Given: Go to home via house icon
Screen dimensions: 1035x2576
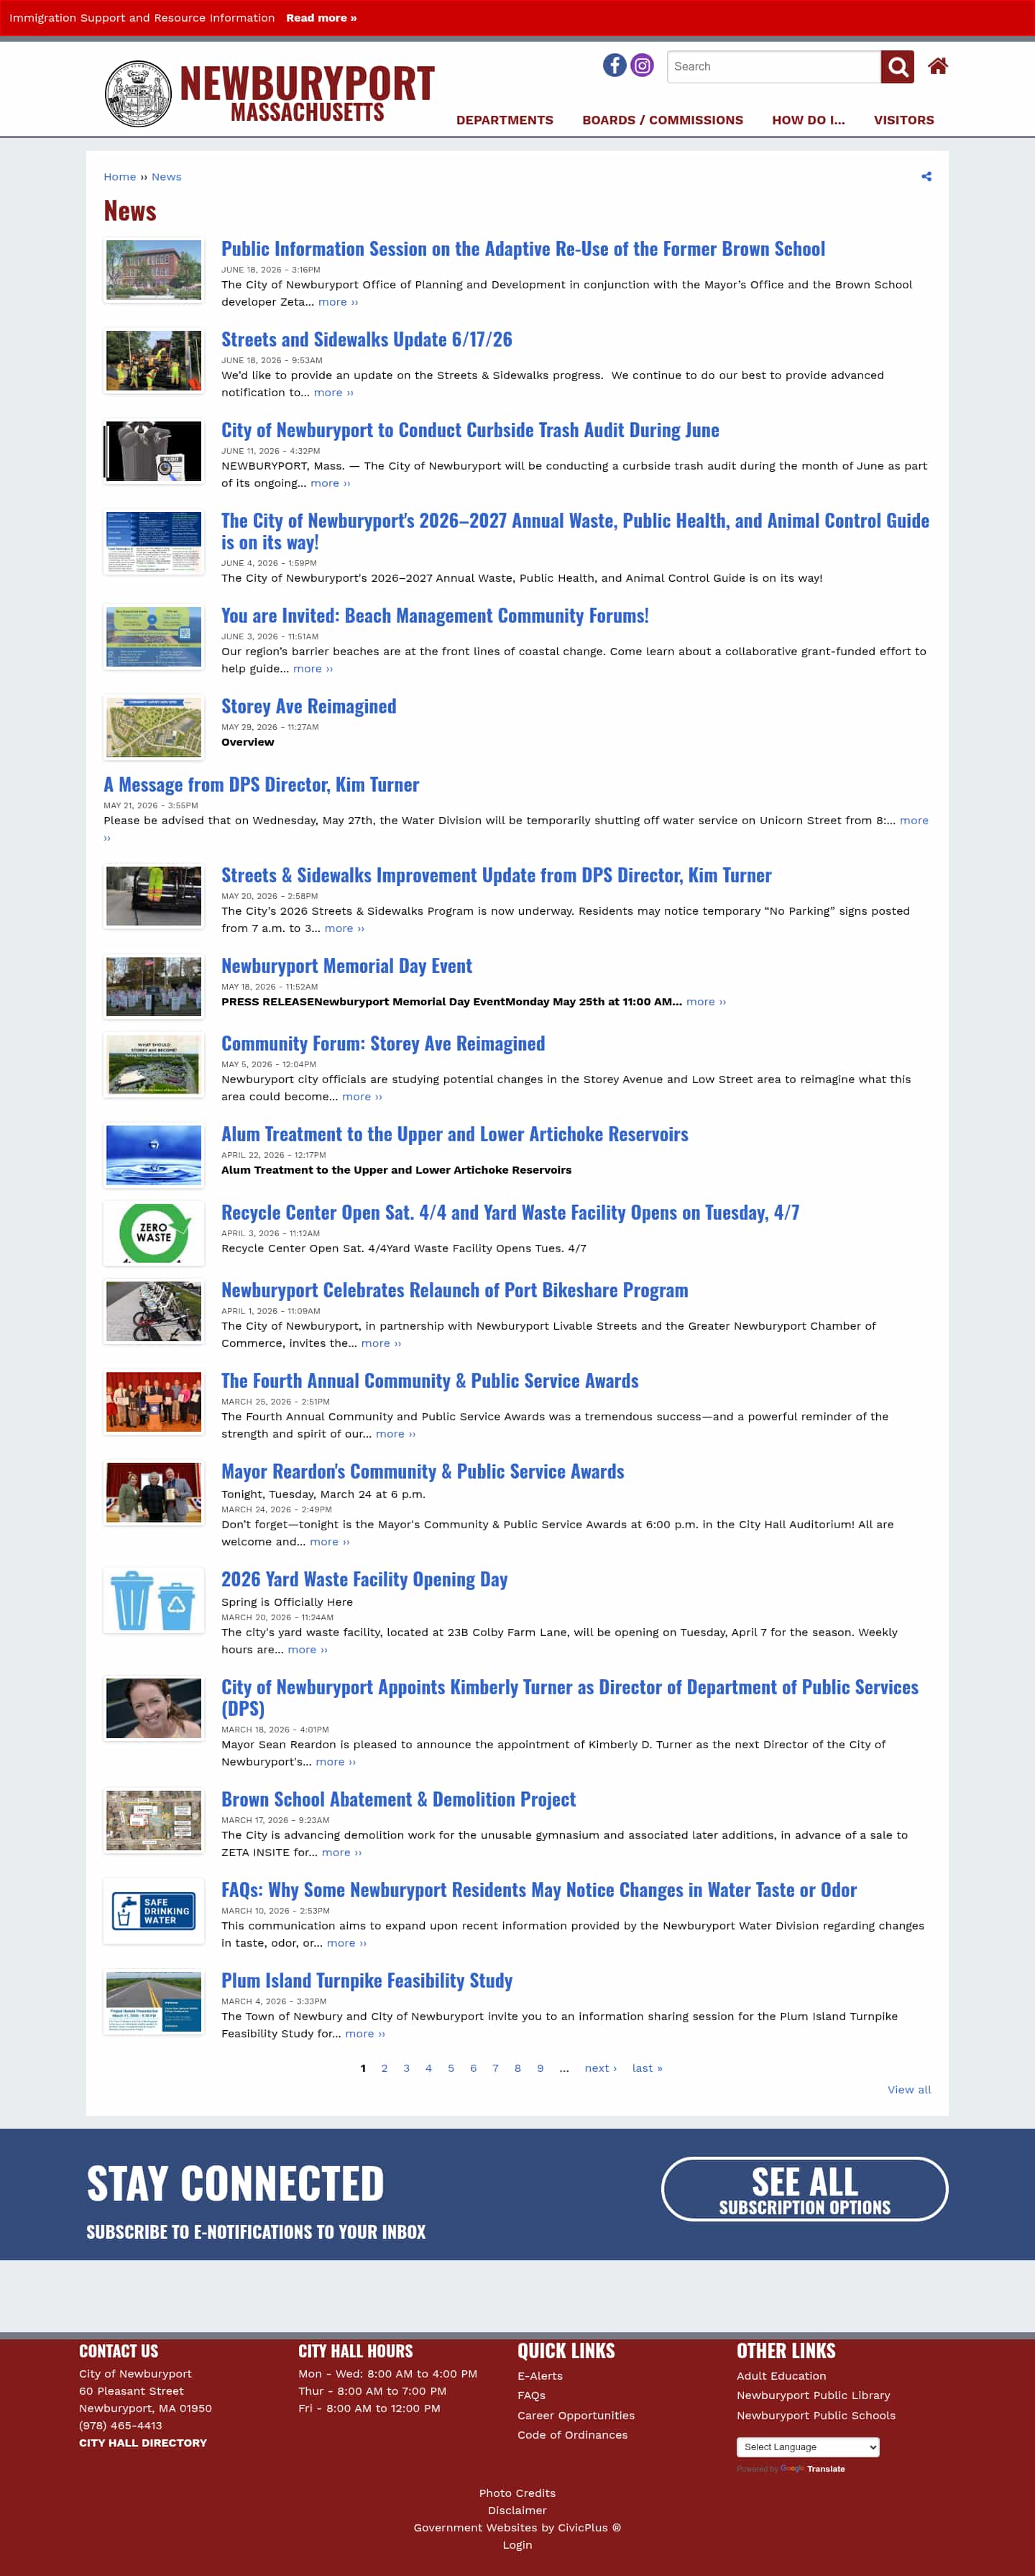Looking at the screenshot, I should [x=937, y=66].
